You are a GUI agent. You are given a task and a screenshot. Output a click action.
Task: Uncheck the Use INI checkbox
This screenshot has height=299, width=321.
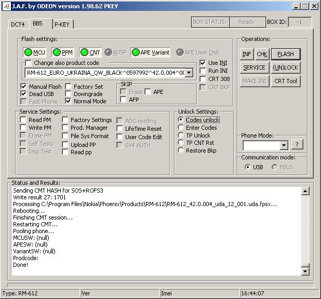[x=203, y=63]
